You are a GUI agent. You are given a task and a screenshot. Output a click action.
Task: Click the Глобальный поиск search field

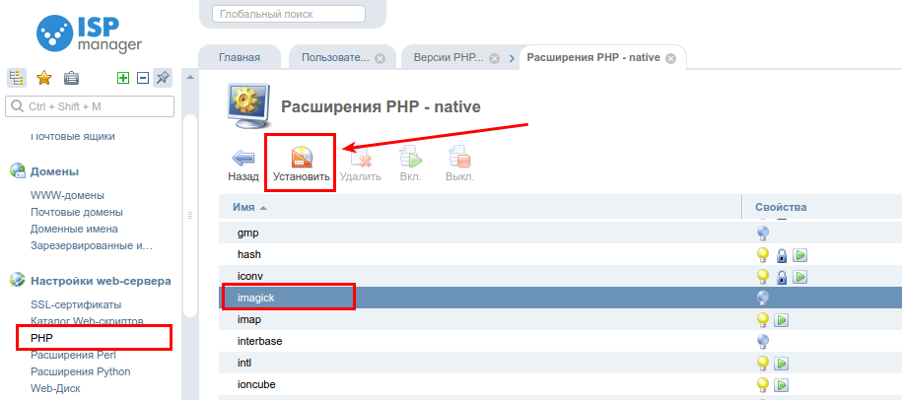pos(289,14)
